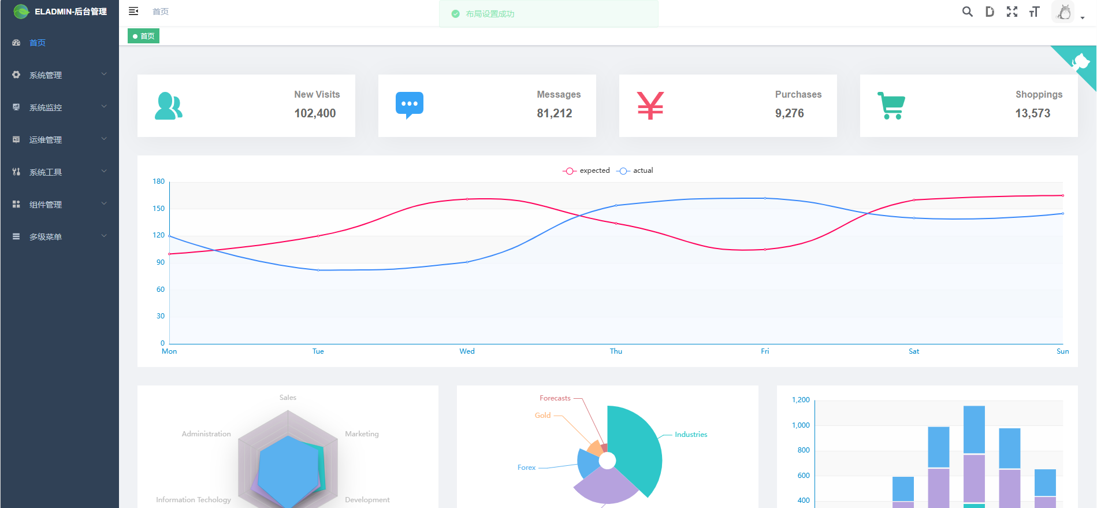Viewport: 1097px width, 508px height.
Task: Click the ELADMIN-后台管理 title
Action: [x=70, y=12]
